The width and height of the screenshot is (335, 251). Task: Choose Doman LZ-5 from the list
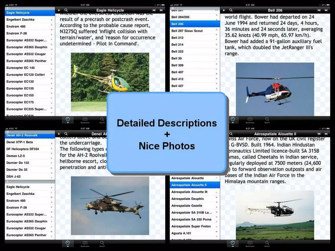click(30, 156)
